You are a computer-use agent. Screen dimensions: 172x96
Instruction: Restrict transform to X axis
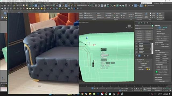click(x=130, y=6)
